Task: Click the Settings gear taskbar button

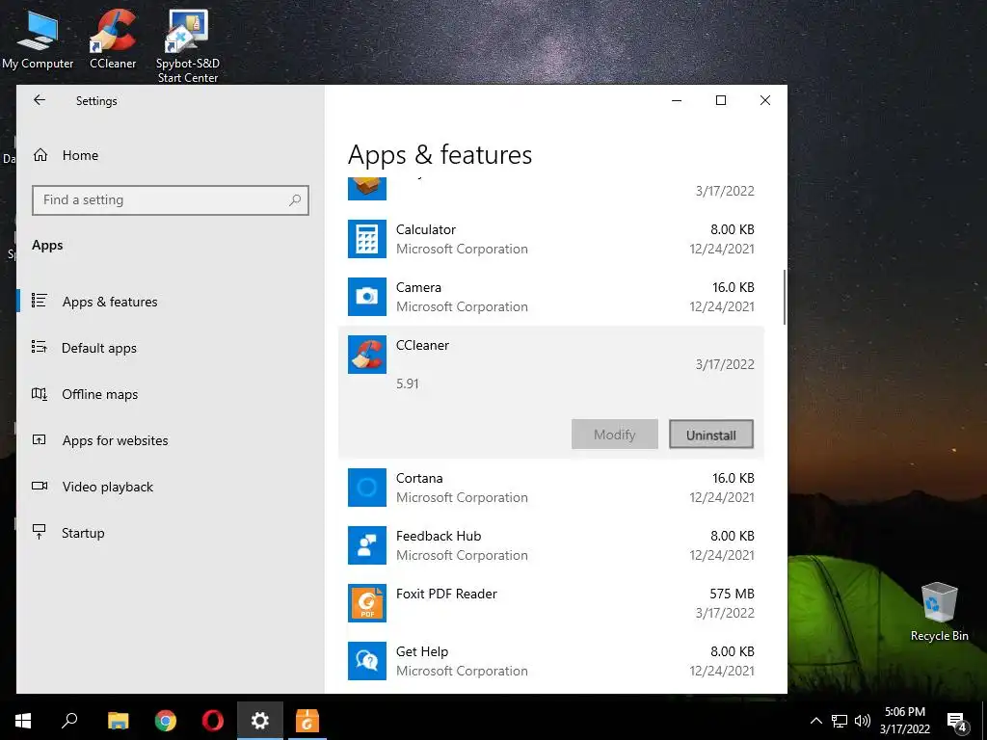Action: [260, 721]
